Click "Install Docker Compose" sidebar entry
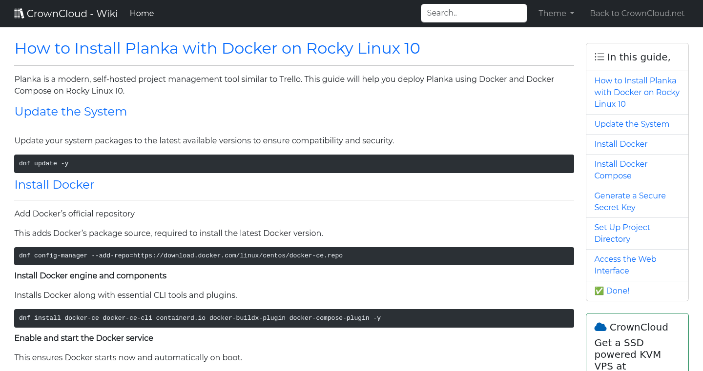This screenshot has height=371, width=703. pyautogui.click(x=620, y=170)
